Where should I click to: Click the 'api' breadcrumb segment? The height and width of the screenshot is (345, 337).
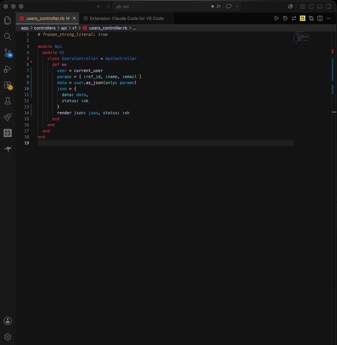point(64,28)
